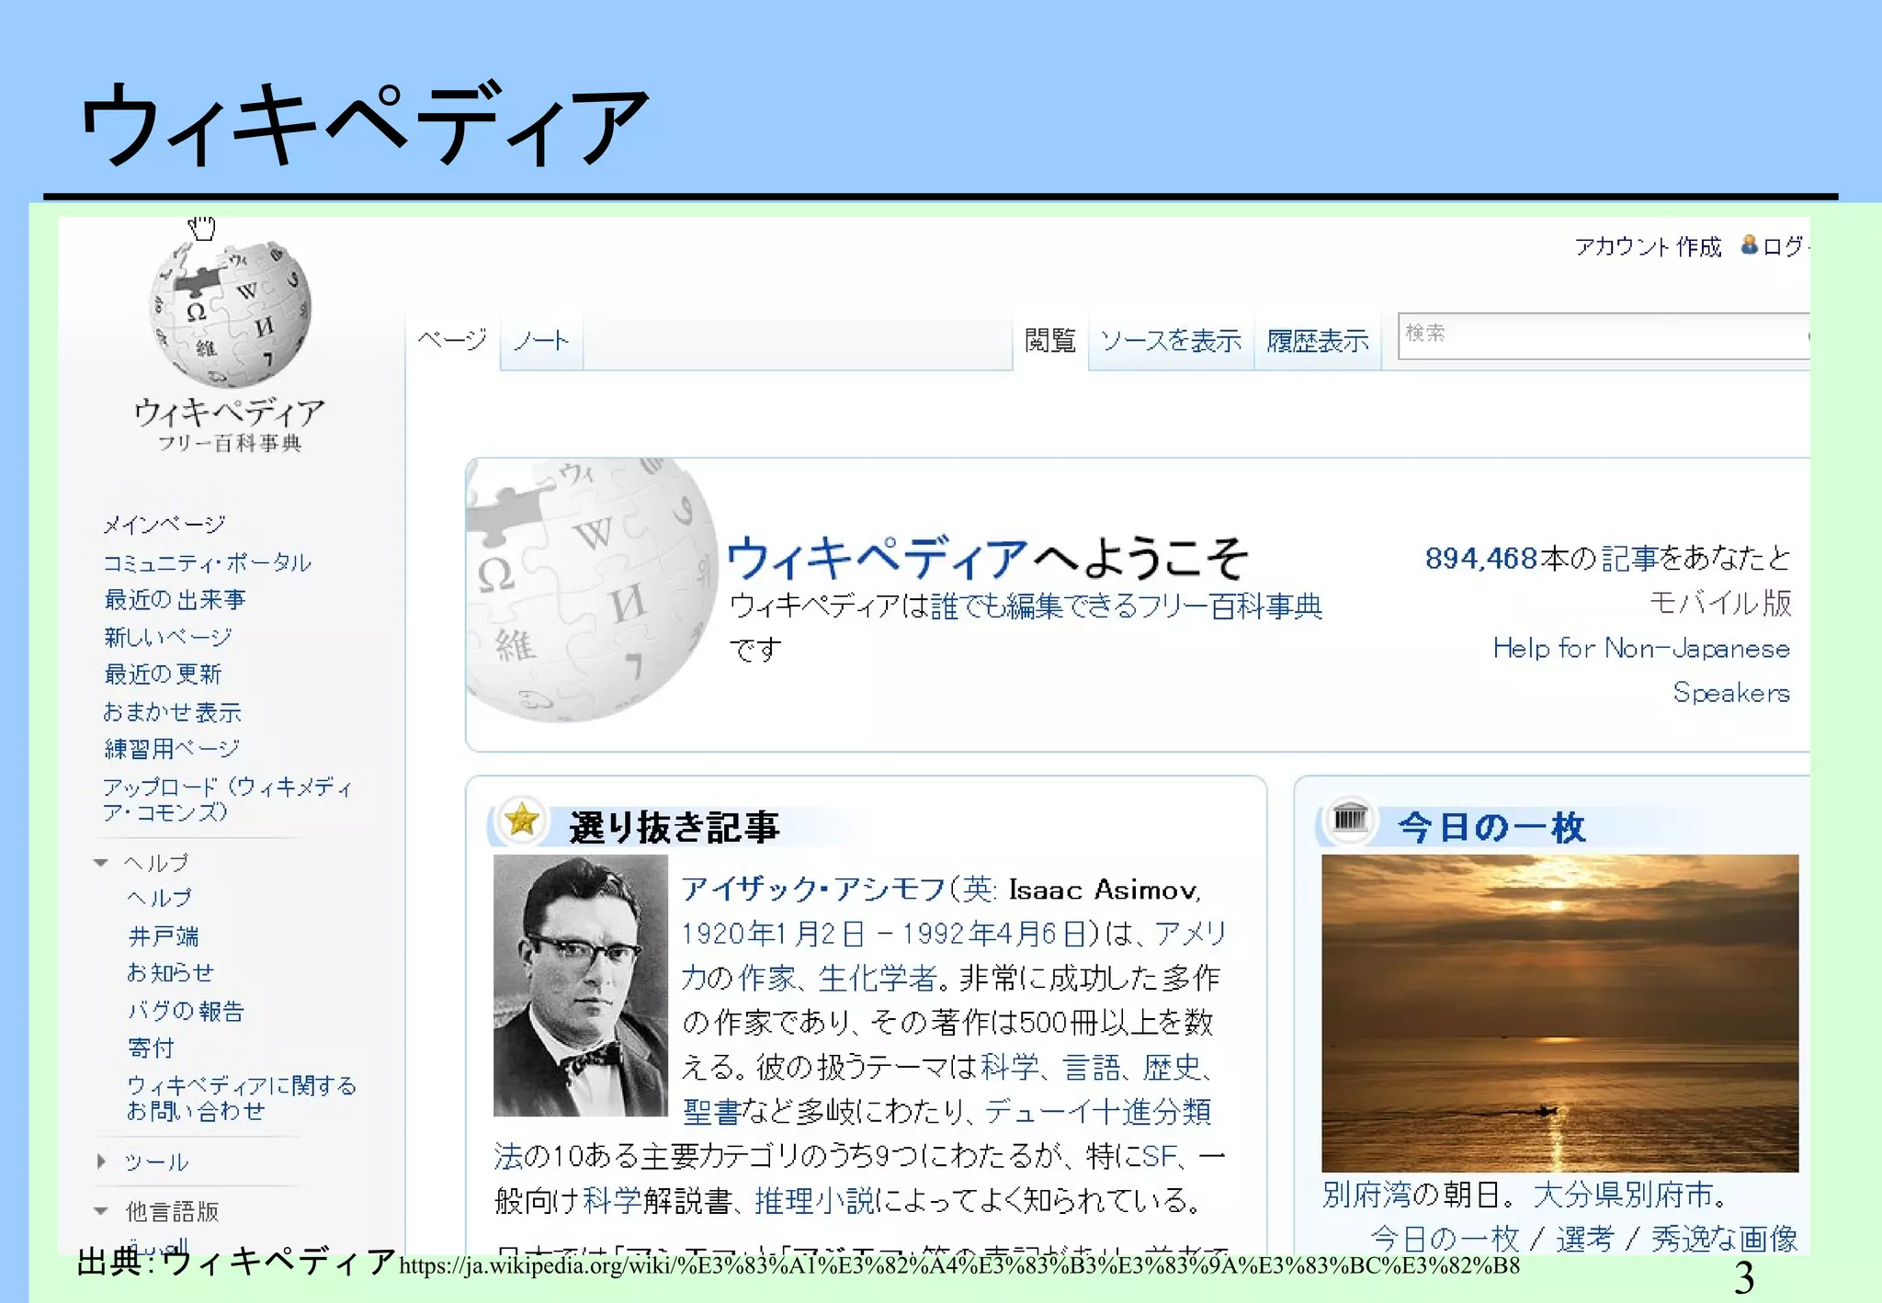The width and height of the screenshot is (1882, 1303).
Task: Open バグの報告 link
Action: [x=186, y=1011]
